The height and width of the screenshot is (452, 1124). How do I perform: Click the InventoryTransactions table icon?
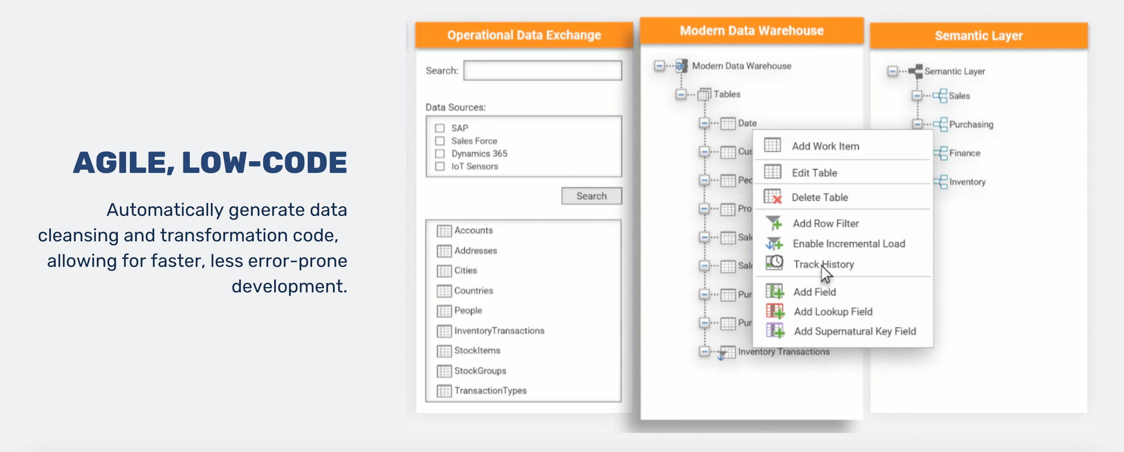[444, 331]
